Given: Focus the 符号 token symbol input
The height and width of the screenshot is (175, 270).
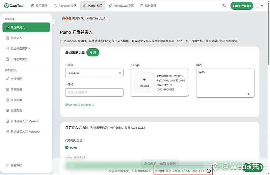Looking at the screenshot, I should click(x=94, y=92).
